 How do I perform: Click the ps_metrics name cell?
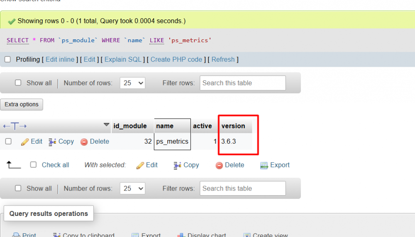click(172, 141)
